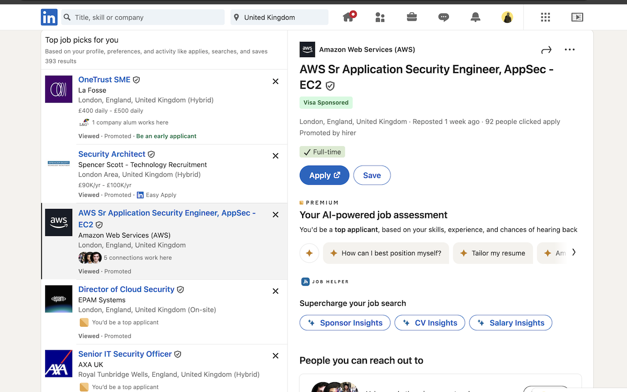Open the Messaging chat icon
The width and height of the screenshot is (627, 392).
pyautogui.click(x=444, y=17)
